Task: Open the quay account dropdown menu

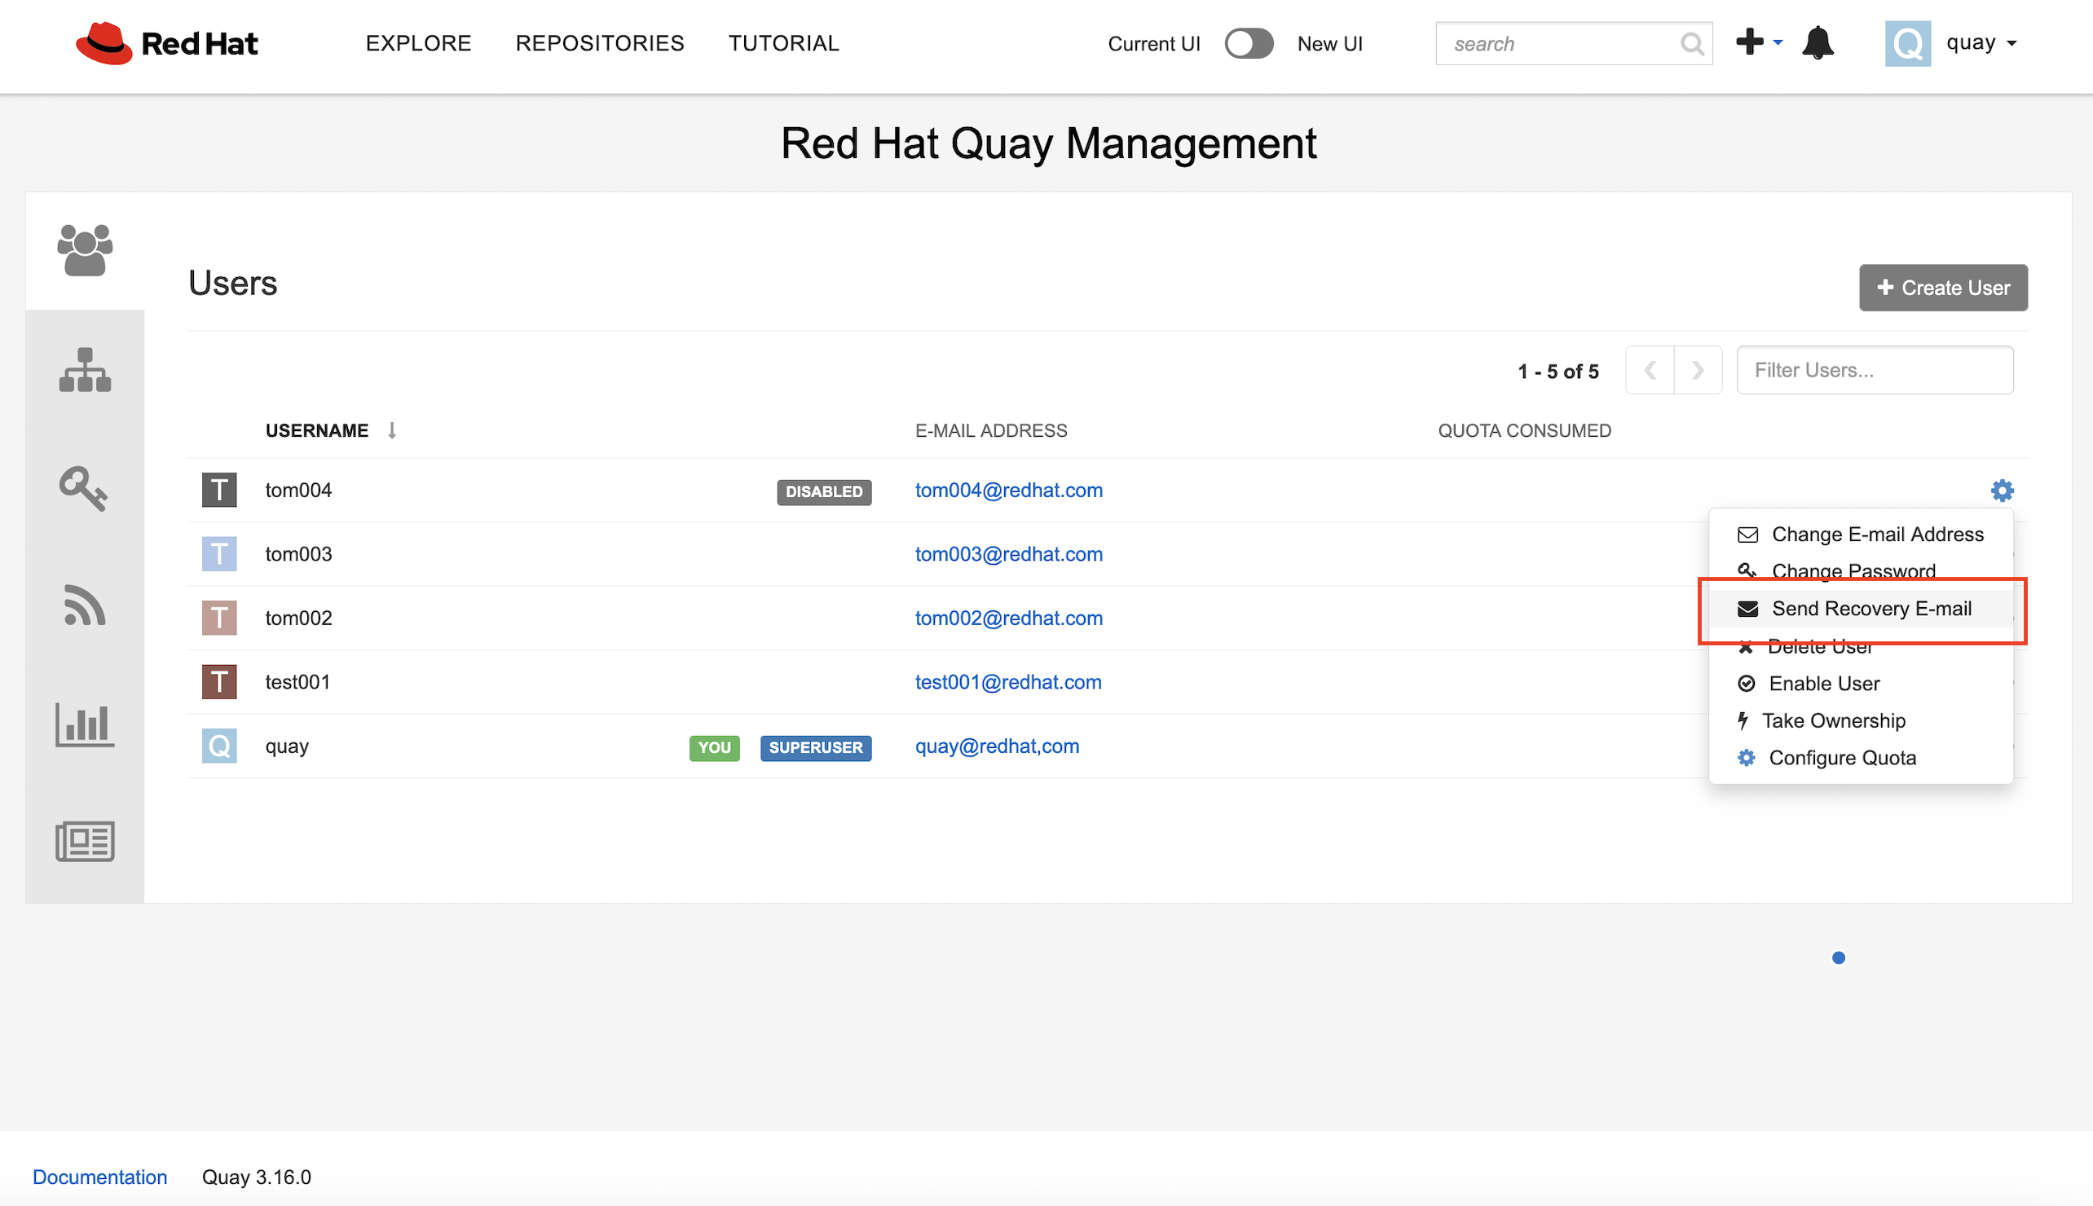Action: (x=1981, y=43)
